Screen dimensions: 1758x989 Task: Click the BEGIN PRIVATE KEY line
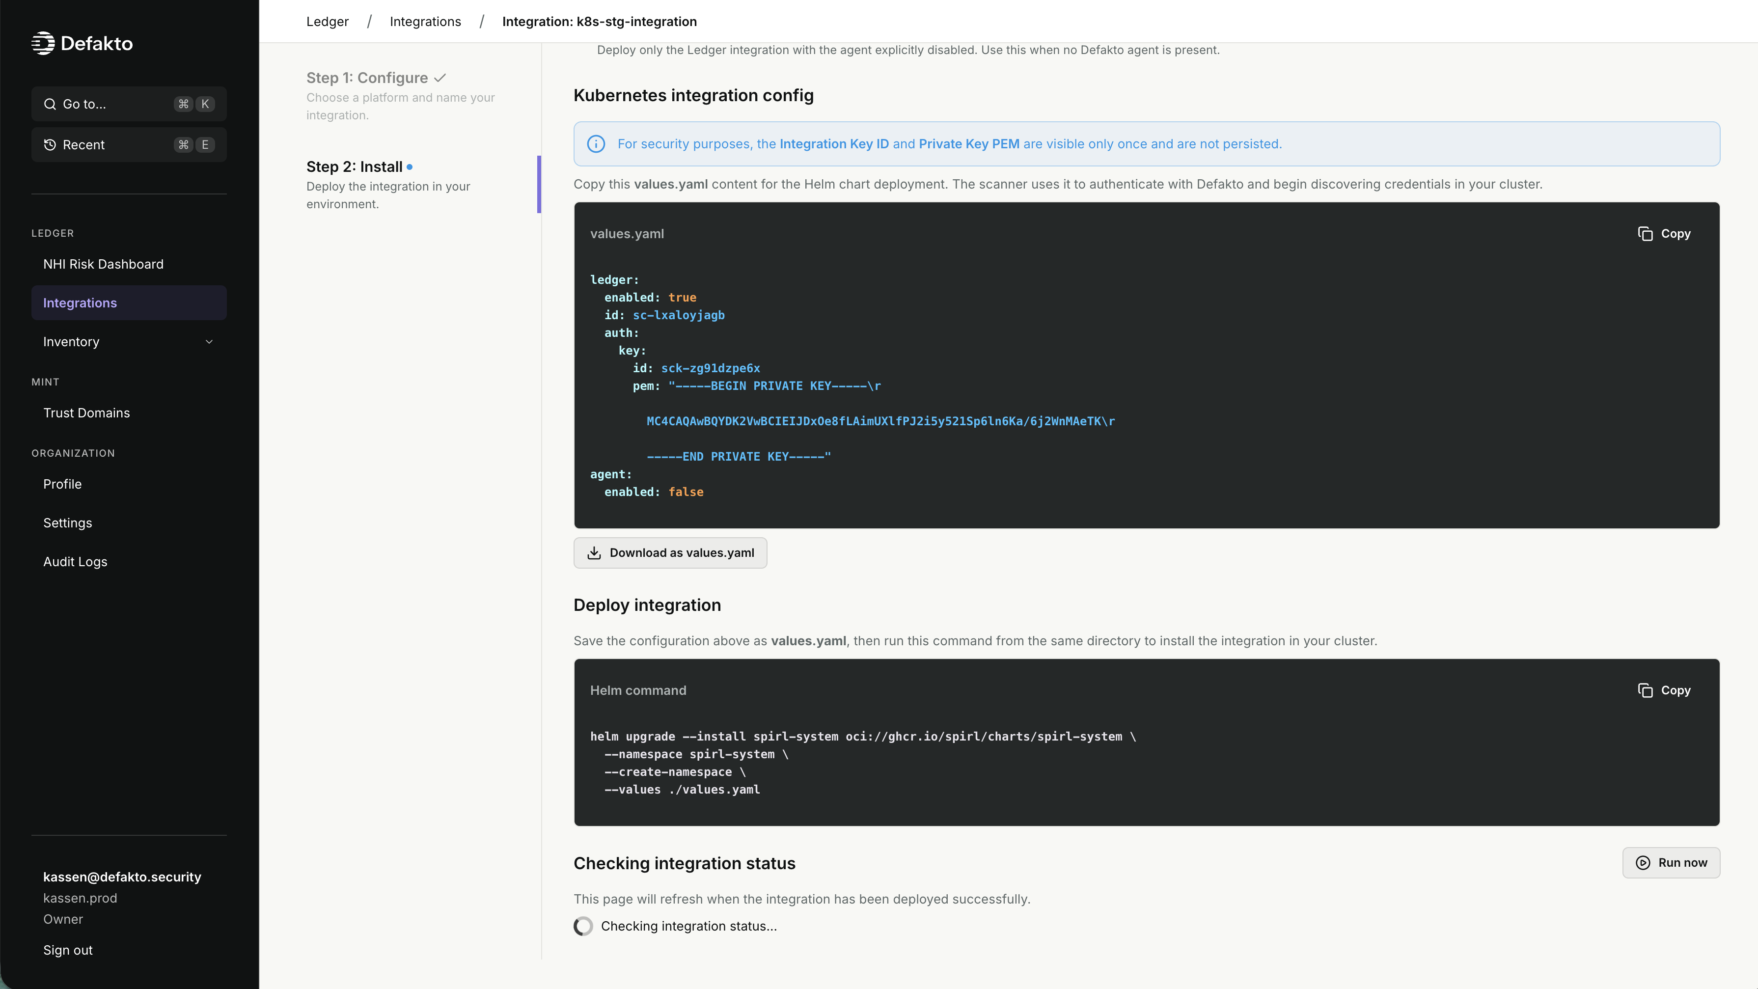774,386
